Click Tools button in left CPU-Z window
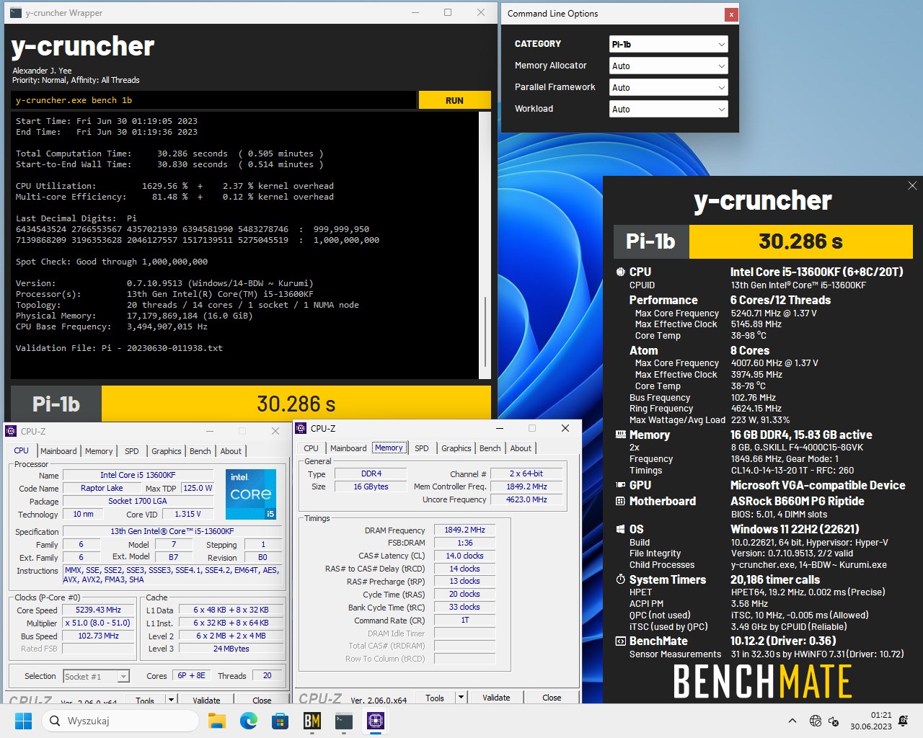 tap(145, 700)
